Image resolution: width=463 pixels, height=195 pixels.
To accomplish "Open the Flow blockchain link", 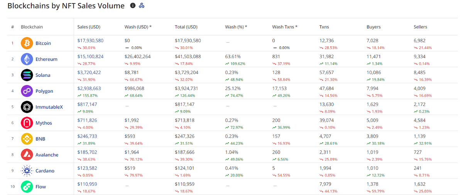I will pos(41,187).
